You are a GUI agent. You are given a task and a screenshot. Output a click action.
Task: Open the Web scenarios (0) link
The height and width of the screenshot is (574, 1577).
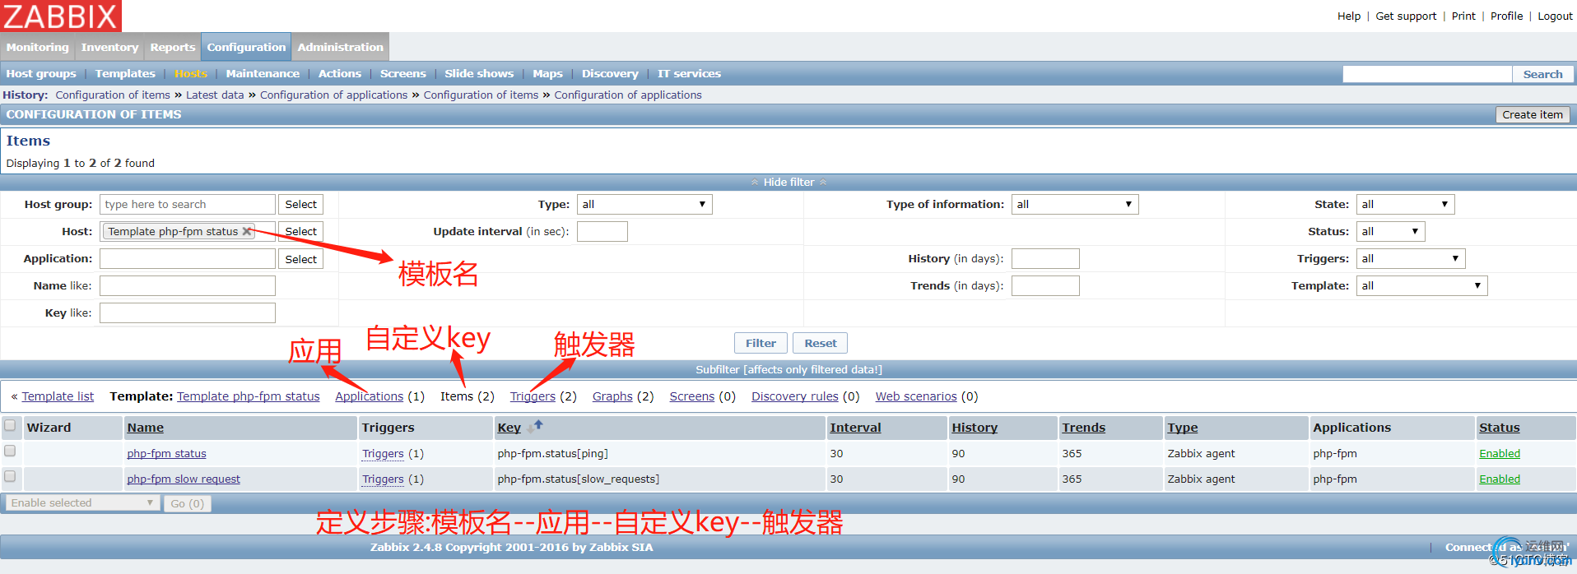pyautogui.click(x=916, y=396)
